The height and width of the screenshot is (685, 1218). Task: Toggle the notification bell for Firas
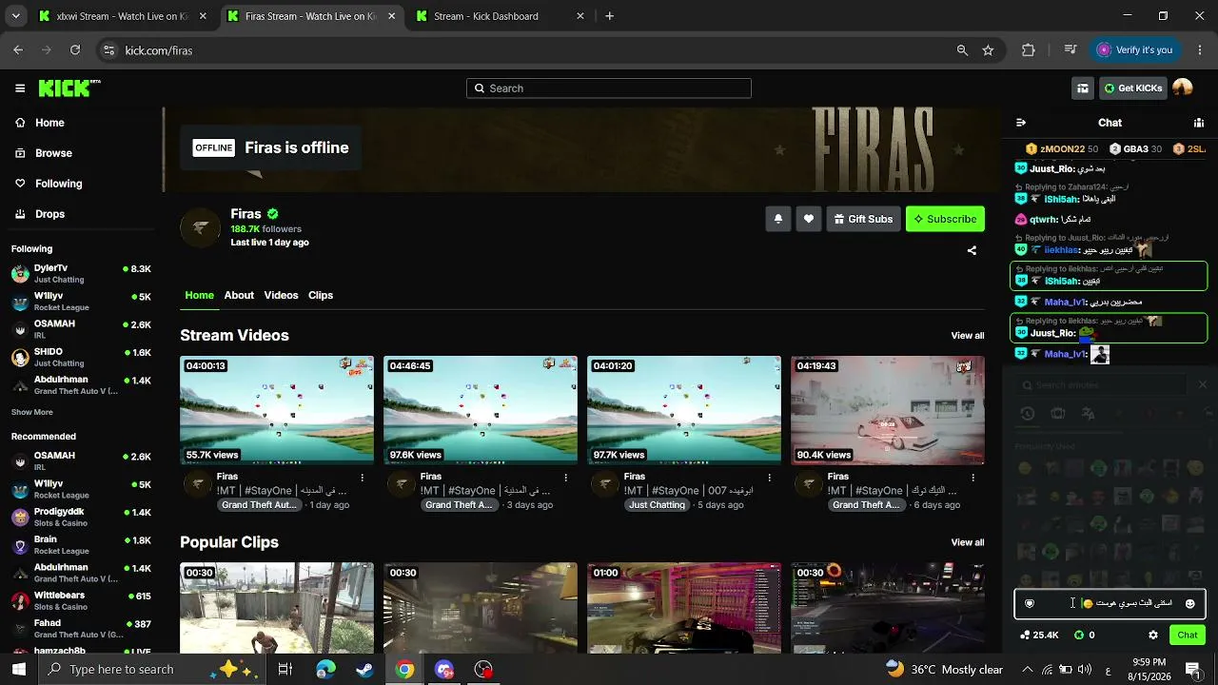point(778,219)
